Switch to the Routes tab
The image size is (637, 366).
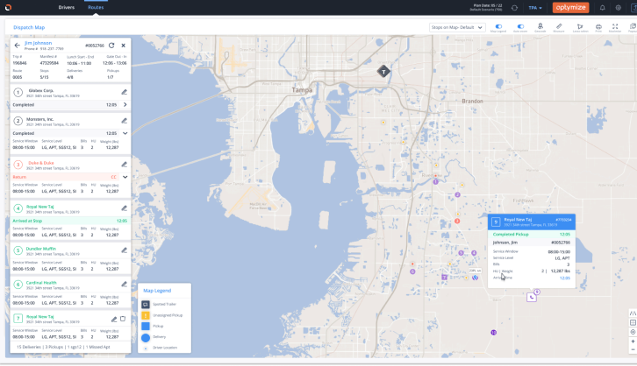pos(96,7)
